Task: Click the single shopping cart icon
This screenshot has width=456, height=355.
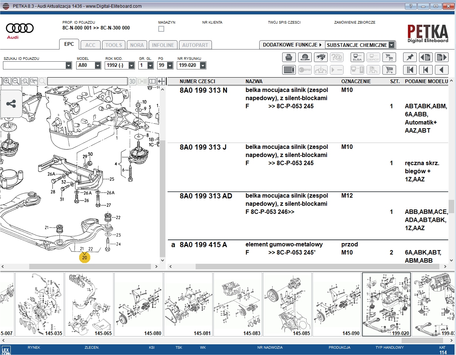Action: [x=389, y=70]
